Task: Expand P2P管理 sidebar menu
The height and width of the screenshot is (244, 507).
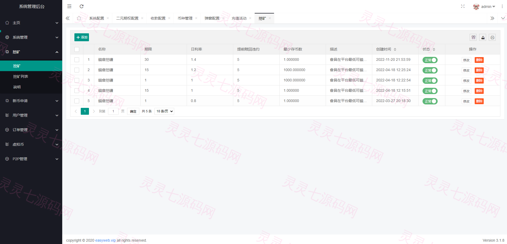Action: click(31, 159)
